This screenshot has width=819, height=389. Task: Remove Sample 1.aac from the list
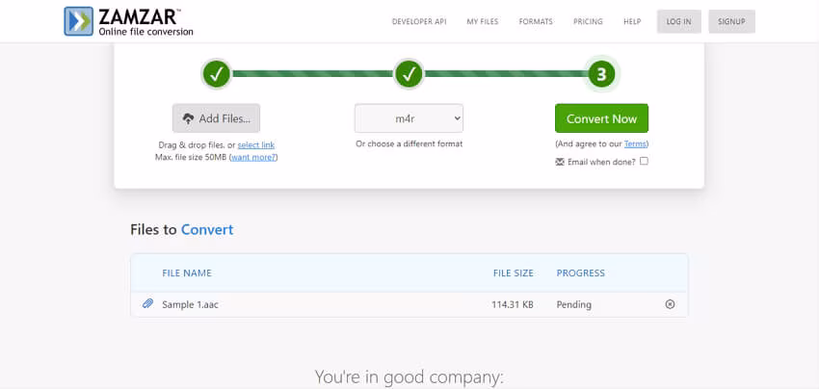670,304
